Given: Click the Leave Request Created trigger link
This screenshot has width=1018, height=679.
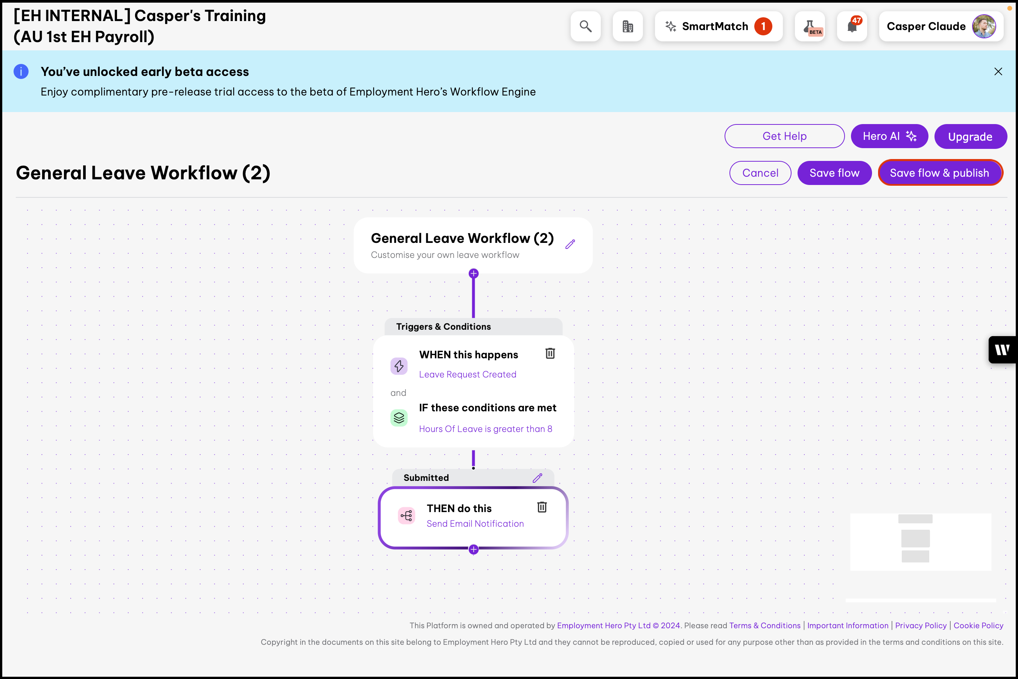Looking at the screenshot, I should click(467, 374).
